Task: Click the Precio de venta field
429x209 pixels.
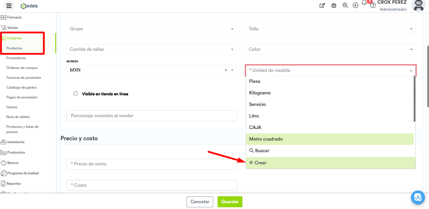Action: 152,164
